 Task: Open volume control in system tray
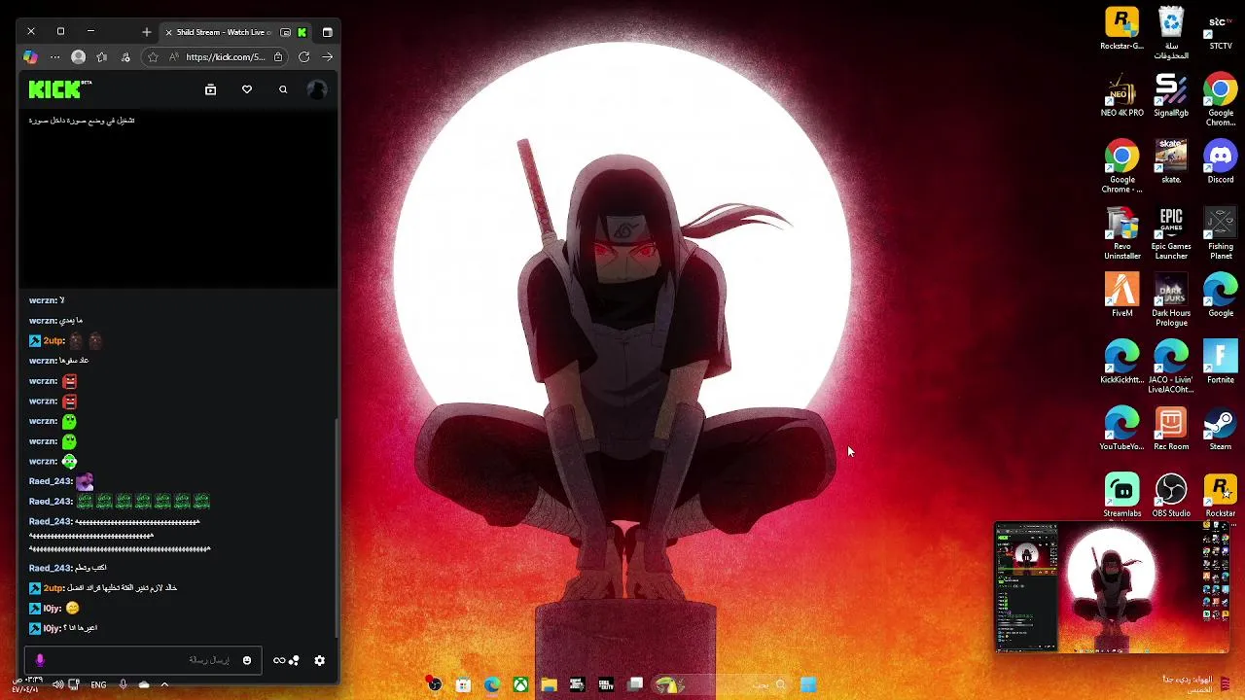(x=57, y=685)
